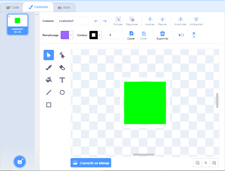This screenshot has height=171, width=225.
Task: Activate the Text tool
Action: 62,80
